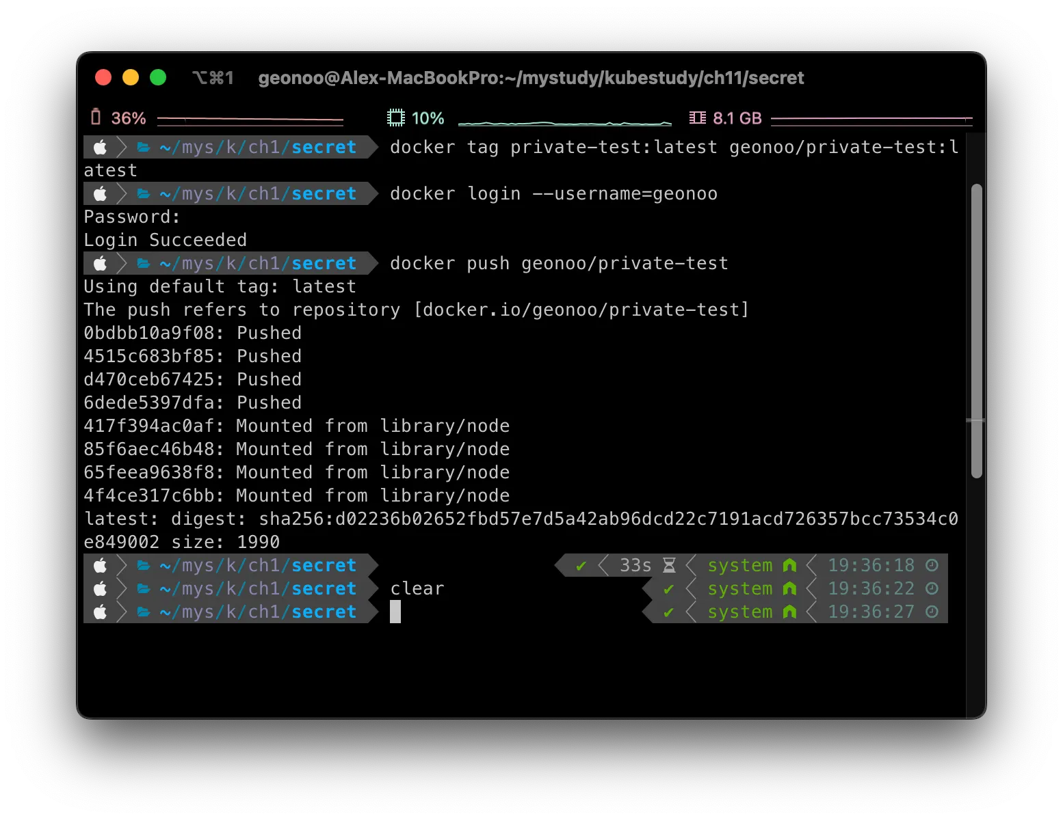Click the clock icon beside 19:36:22
The image size is (1063, 820).
[932, 588]
